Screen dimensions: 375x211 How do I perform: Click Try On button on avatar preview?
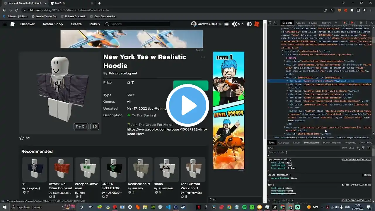[81, 127]
